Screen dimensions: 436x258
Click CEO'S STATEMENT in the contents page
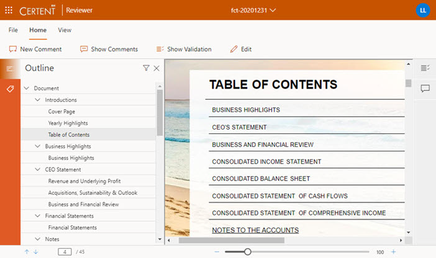(239, 127)
